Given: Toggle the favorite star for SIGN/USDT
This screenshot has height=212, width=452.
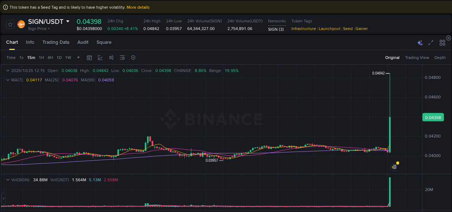Looking at the screenshot, I should tap(10, 24).
